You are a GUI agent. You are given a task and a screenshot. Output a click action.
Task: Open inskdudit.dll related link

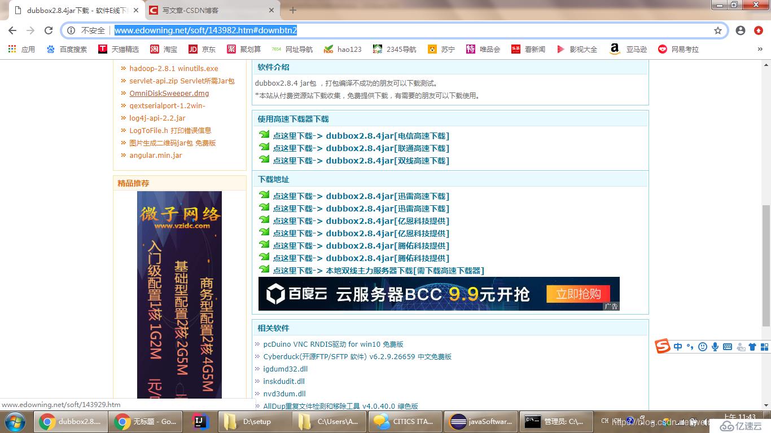(x=284, y=381)
